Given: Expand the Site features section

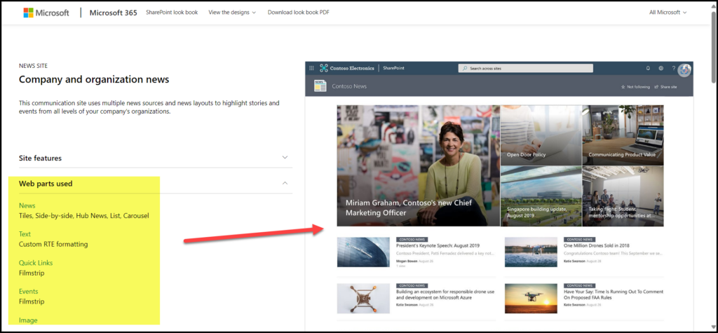Looking at the screenshot, I should pyautogui.click(x=156, y=158).
